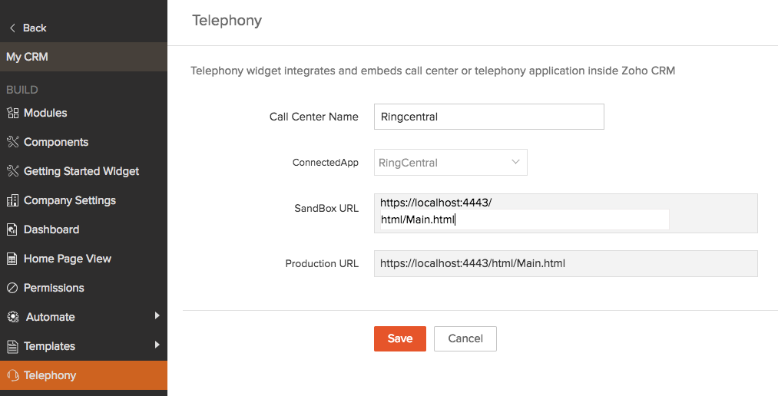Expand the Templates submenu arrow
The width and height of the screenshot is (778, 396).
click(x=157, y=345)
